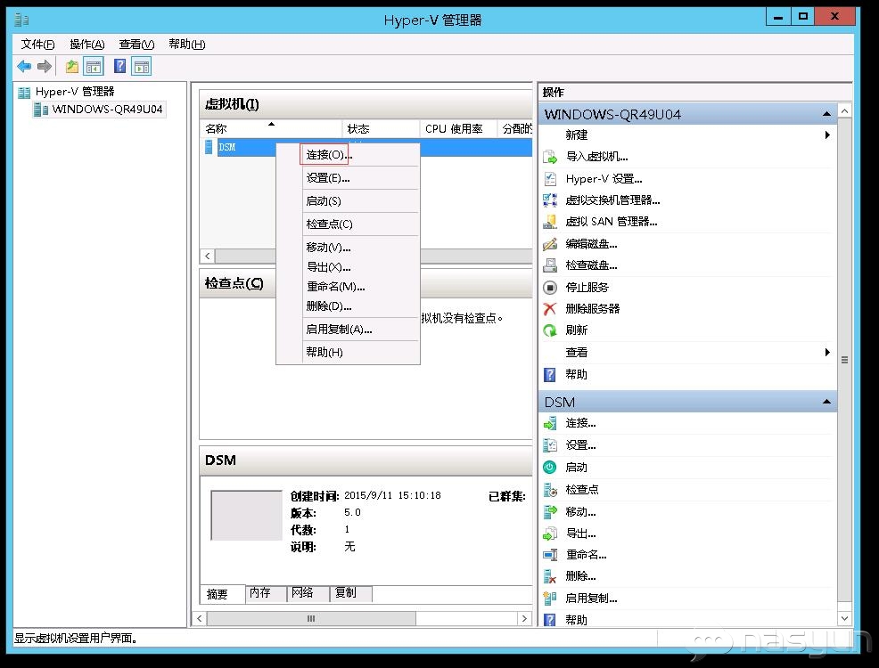Click the 编辑磁盘 icon
This screenshot has width=879, height=668.
point(550,243)
